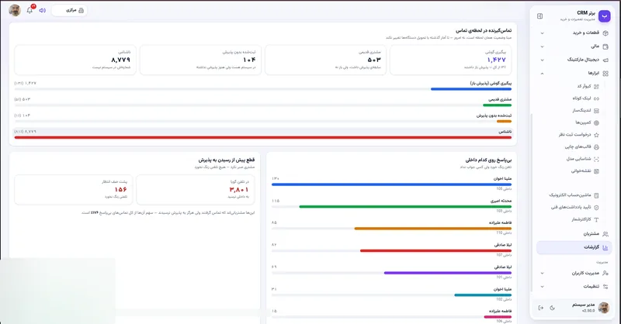This screenshot has width=621, height=324.
Task: Click the در تلفن گویا 3,801 card
Action: tap(196, 190)
